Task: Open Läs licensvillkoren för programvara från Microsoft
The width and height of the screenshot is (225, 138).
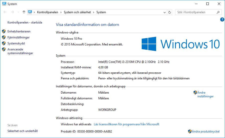Action: tap(126, 124)
